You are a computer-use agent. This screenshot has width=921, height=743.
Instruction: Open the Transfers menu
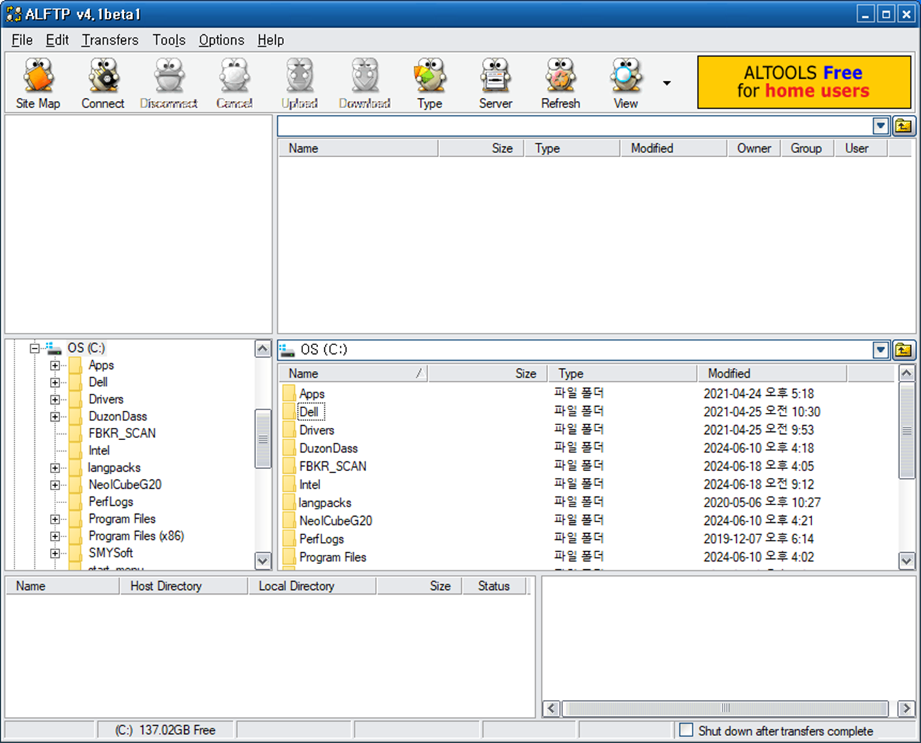point(109,40)
